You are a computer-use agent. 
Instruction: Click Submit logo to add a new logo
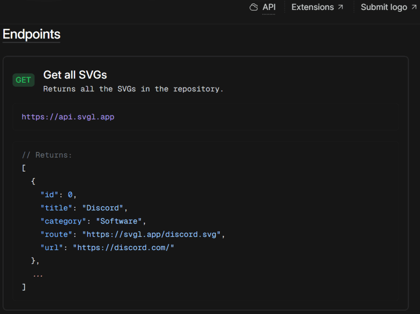[383, 7]
